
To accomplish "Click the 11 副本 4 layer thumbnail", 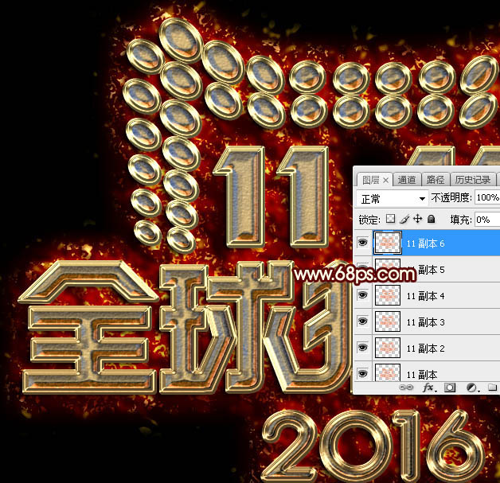I will click(x=388, y=295).
